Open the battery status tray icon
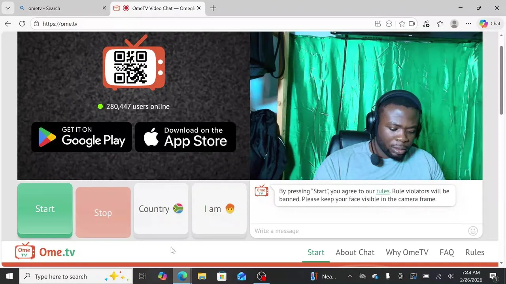Image resolution: width=506 pixels, height=284 pixels. (x=426, y=276)
